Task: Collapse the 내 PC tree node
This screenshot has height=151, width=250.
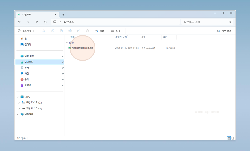Action: 18,97
